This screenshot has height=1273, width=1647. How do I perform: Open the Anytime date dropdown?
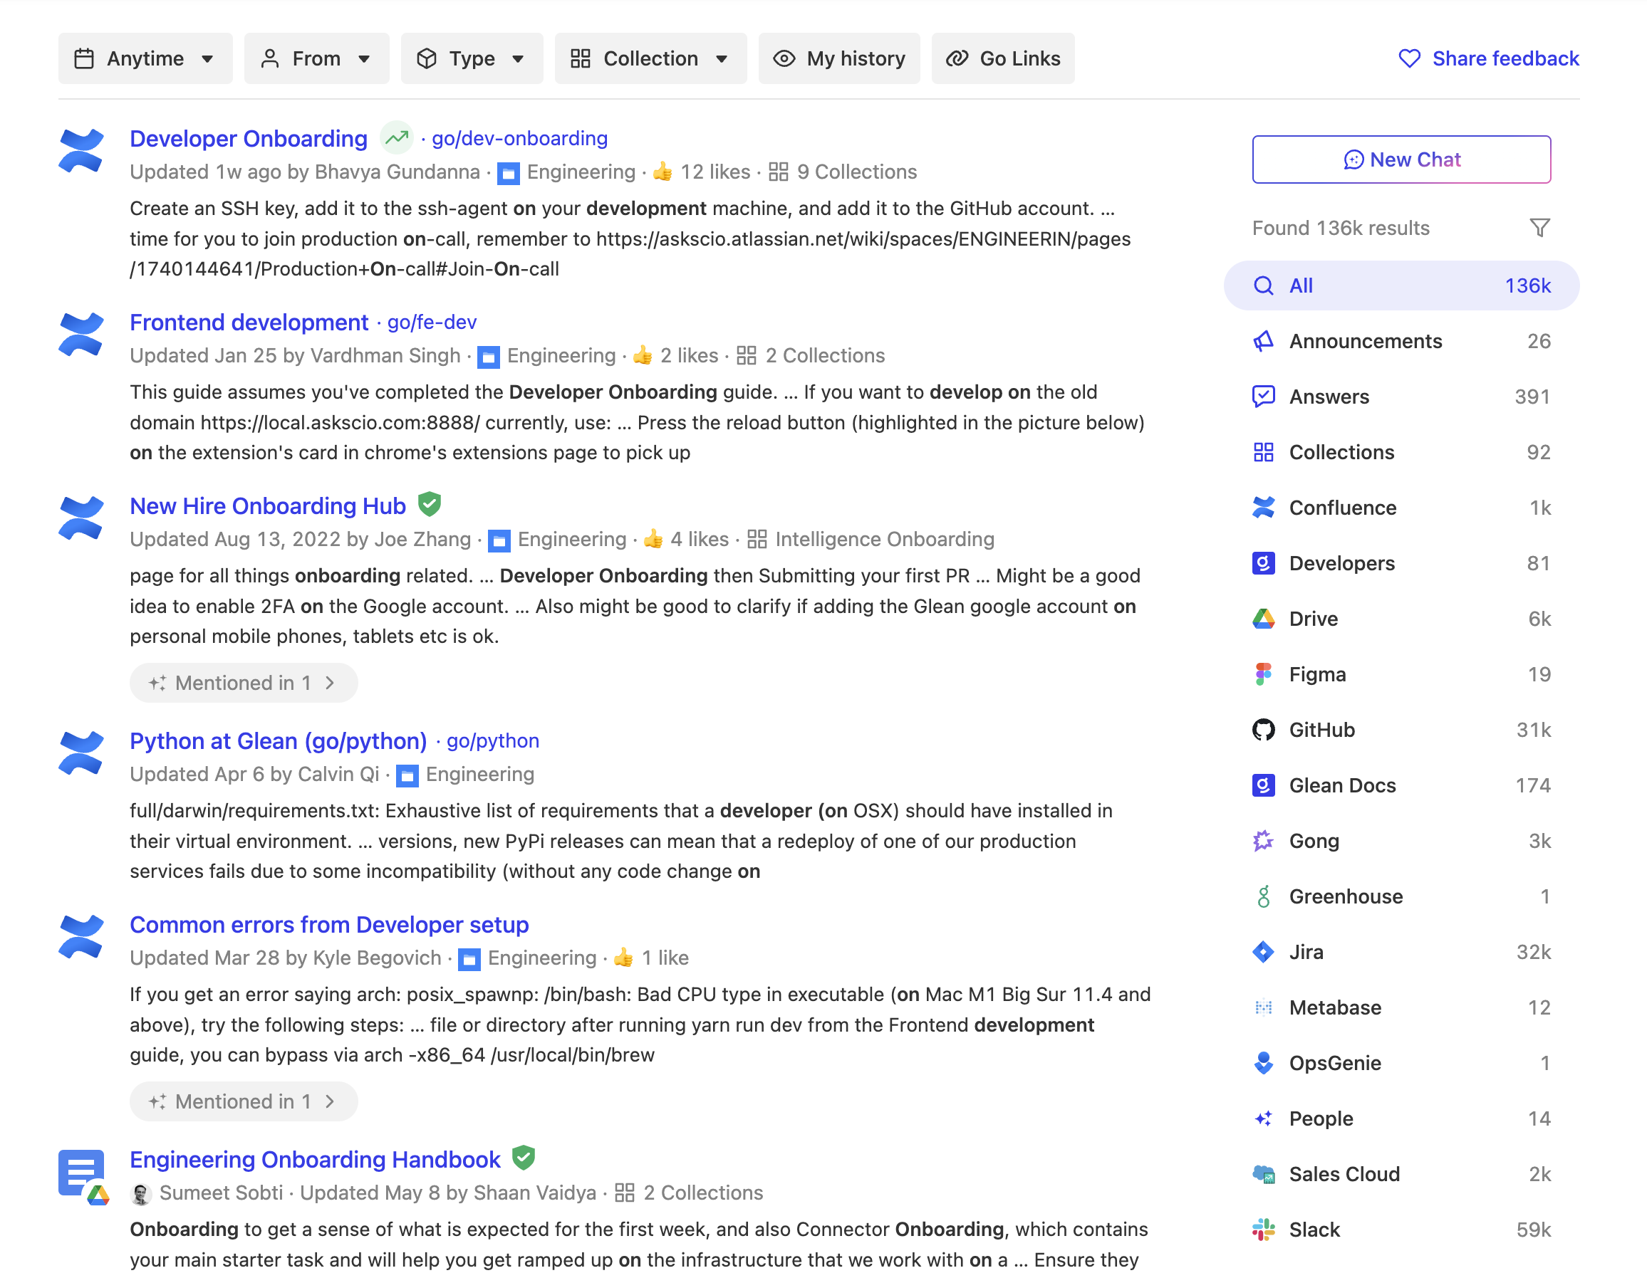(145, 58)
